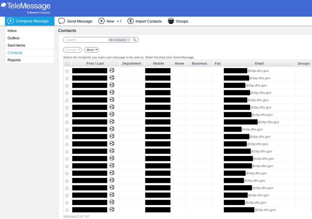Check the first contact's row checkbox
312x219 pixels.
(x=67, y=71)
